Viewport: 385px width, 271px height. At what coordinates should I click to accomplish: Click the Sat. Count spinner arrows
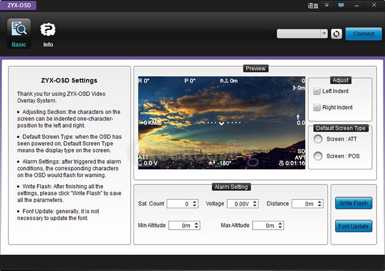(195, 204)
